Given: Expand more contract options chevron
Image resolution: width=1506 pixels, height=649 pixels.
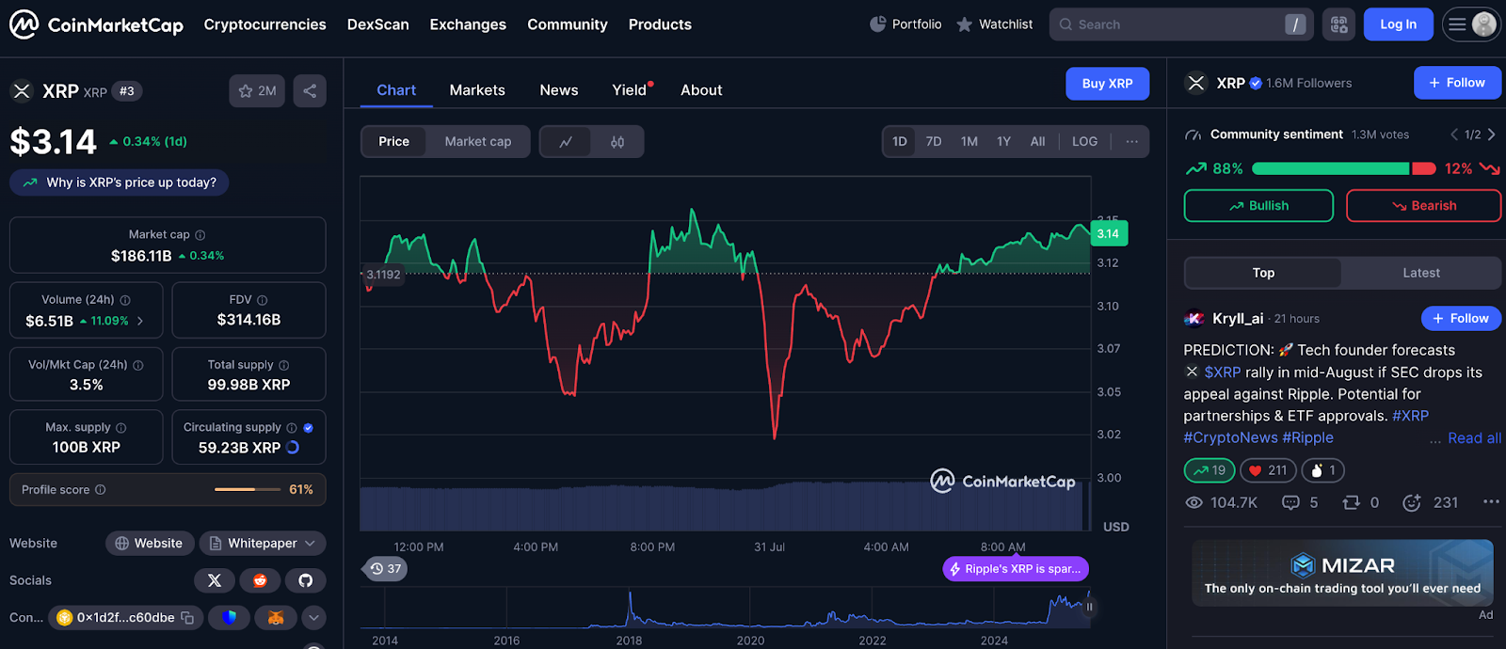Looking at the screenshot, I should coord(313,618).
